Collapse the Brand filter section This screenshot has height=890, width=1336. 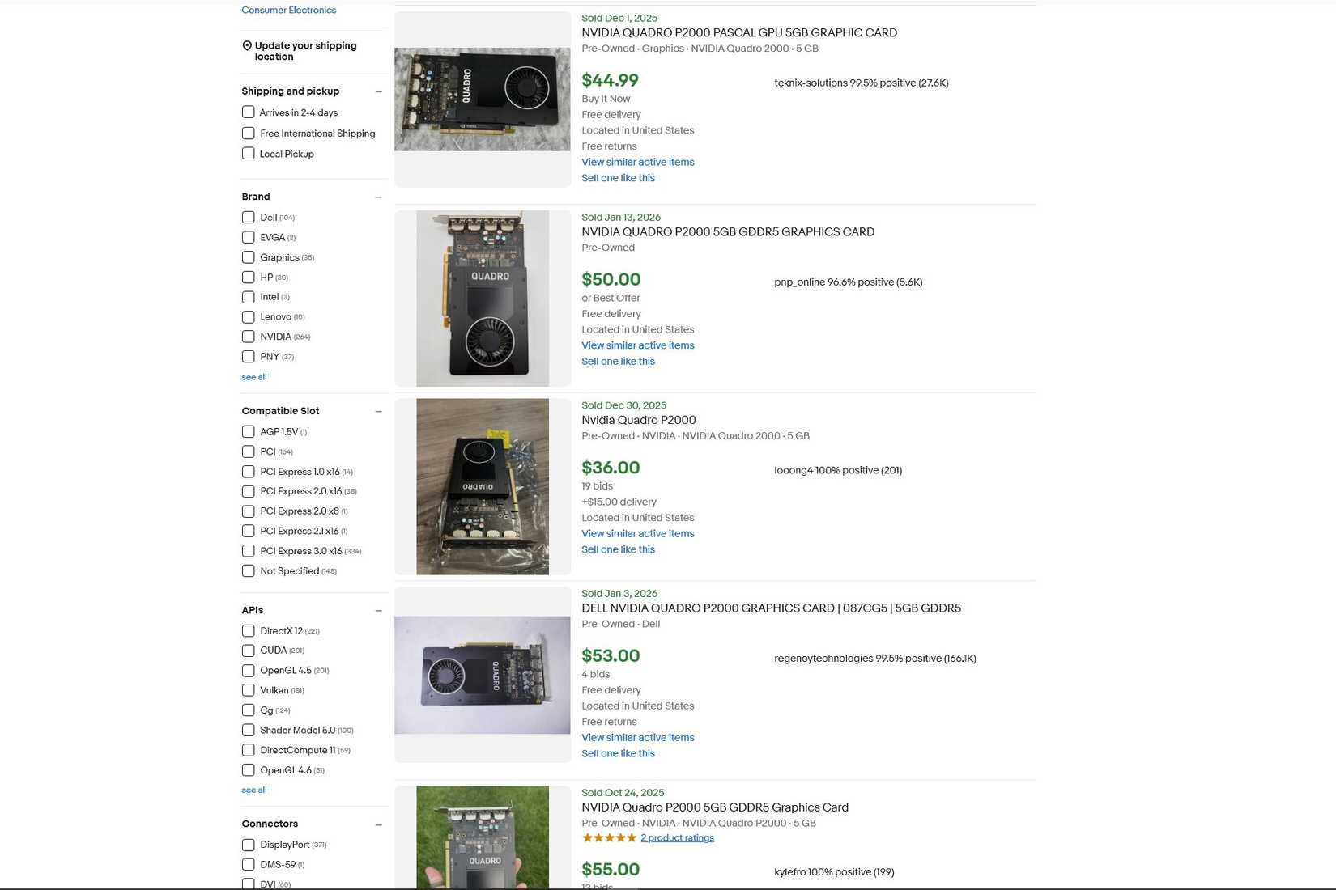(378, 197)
